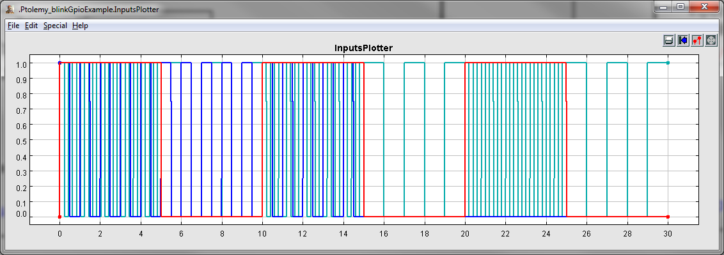Minimize the InputsPlotter window

663,7
